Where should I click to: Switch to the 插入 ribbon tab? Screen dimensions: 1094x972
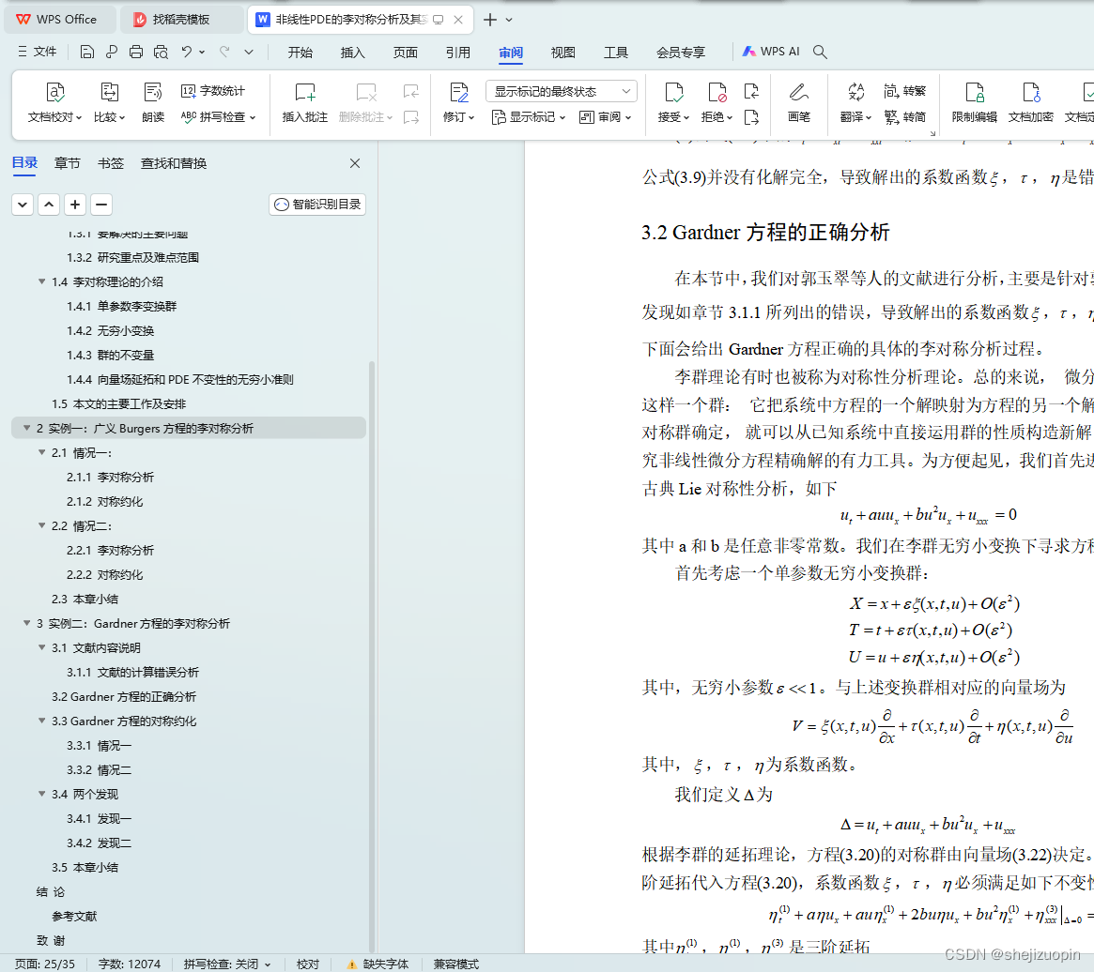[352, 53]
